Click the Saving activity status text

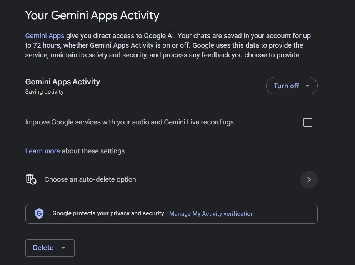pyautogui.click(x=44, y=92)
